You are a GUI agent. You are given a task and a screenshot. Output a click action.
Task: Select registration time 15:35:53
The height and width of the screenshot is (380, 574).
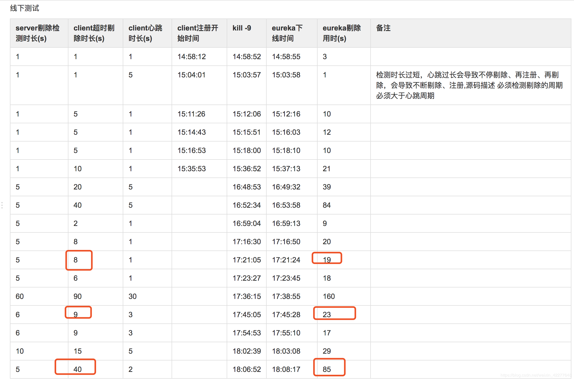192,169
